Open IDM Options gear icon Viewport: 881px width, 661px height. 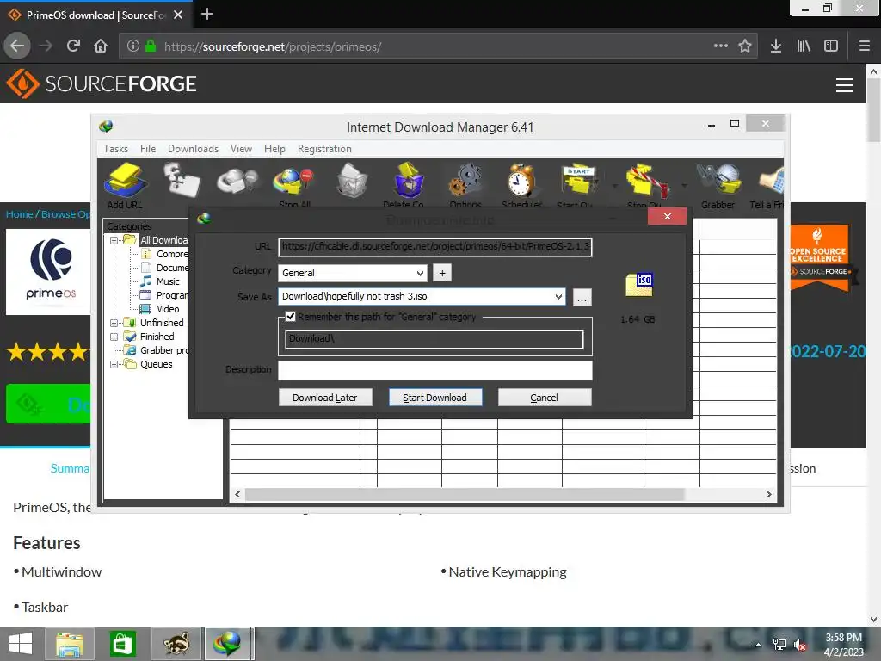pos(465,186)
